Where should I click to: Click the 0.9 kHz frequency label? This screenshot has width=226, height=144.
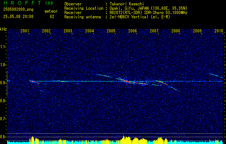(x=3, y=83)
